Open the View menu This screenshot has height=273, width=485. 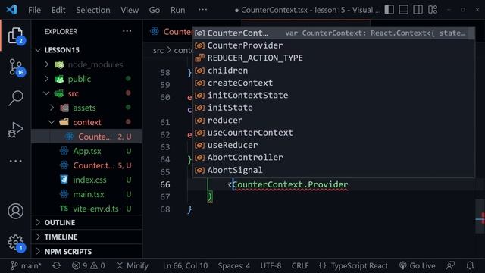[130, 10]
